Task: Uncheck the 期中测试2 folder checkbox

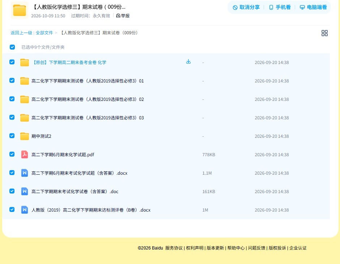Action: [x=12, y=136]
